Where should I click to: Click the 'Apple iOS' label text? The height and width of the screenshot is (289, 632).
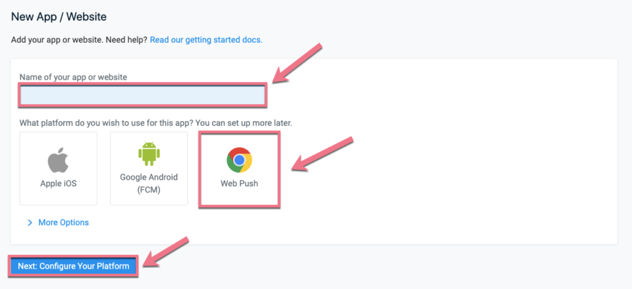coord(59,184)
